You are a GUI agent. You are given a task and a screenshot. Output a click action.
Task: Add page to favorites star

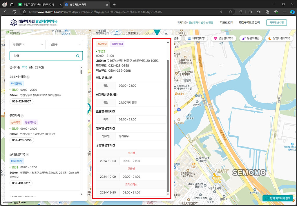pyautogui.click(x=230, y=12)
